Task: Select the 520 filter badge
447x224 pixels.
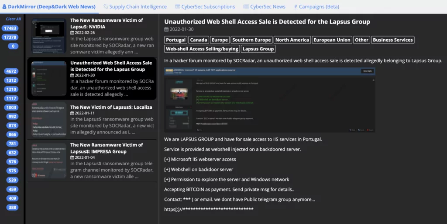Action: (x=12, y=180)
